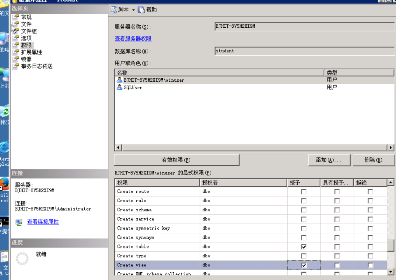Click the 脚本 script toolbar icon

[x=114, y=10]
